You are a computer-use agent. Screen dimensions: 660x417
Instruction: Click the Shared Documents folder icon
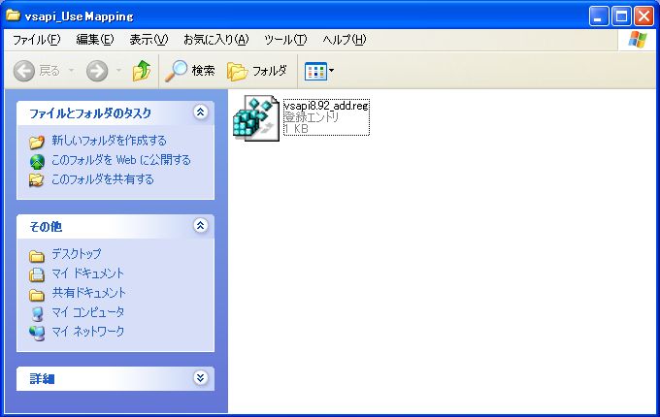tap(37, 295)
